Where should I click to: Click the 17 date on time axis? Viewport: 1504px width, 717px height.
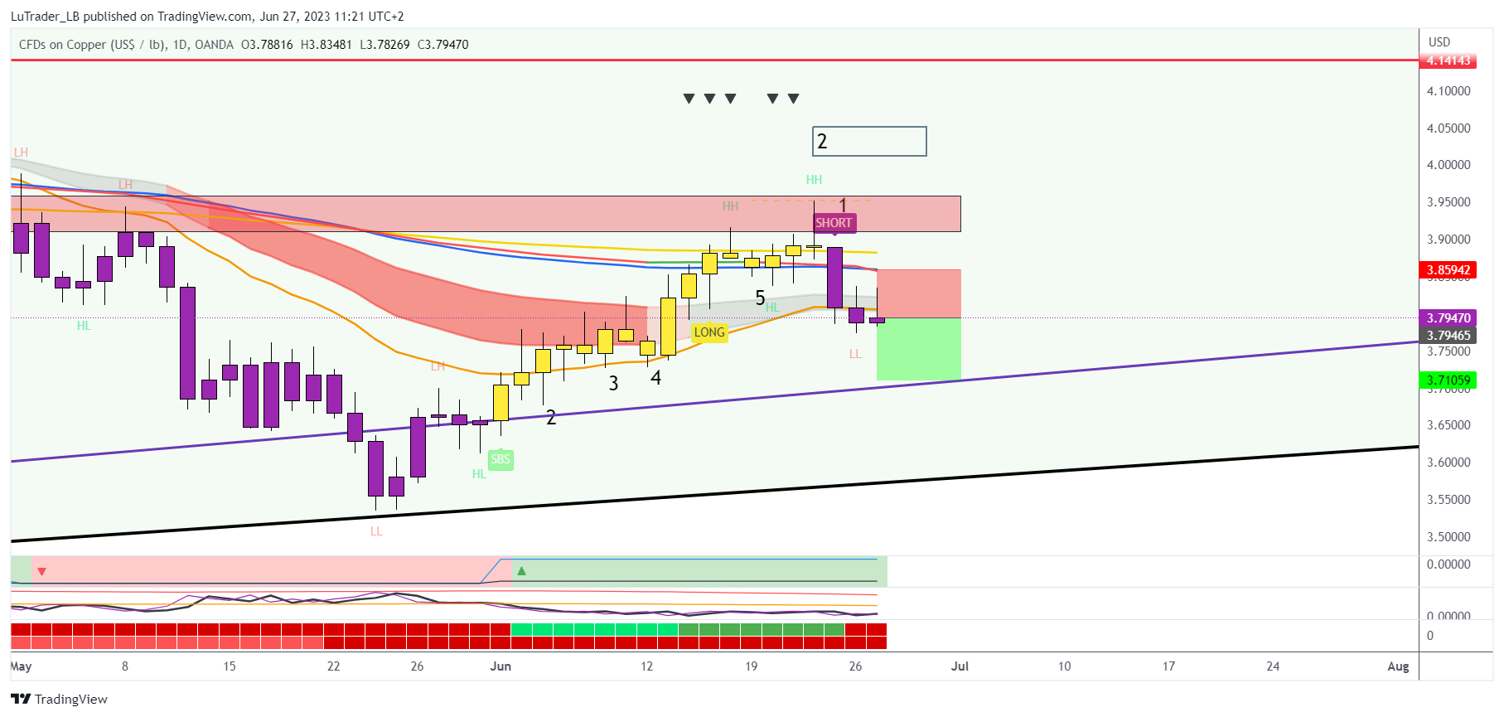1168,666
